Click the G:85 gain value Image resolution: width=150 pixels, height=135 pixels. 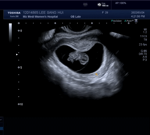tap(144, 51)
